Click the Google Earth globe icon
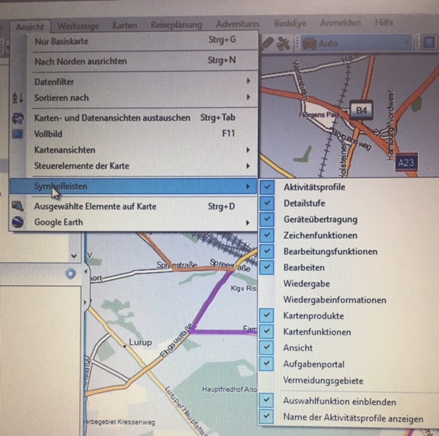 (x=19, y=222)
